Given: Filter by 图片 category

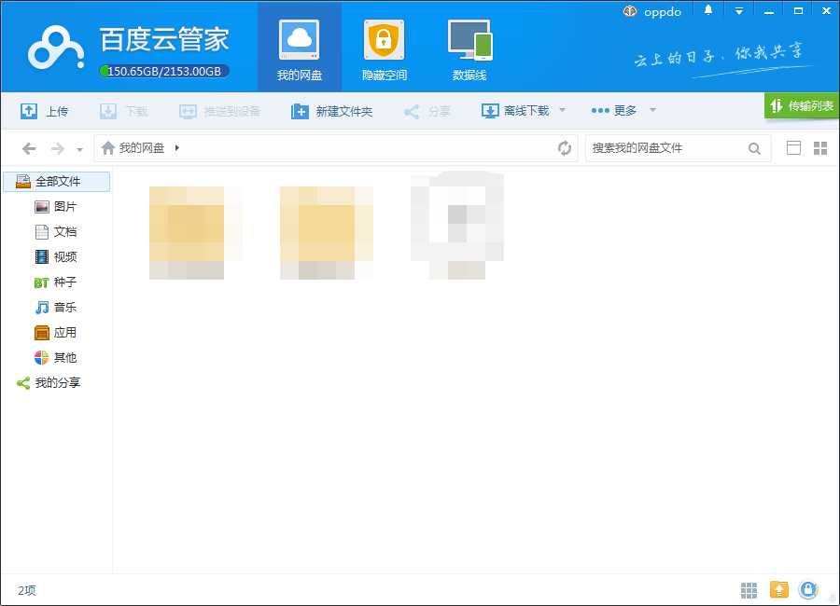Looking at the screenshot, I should point(56,207).
